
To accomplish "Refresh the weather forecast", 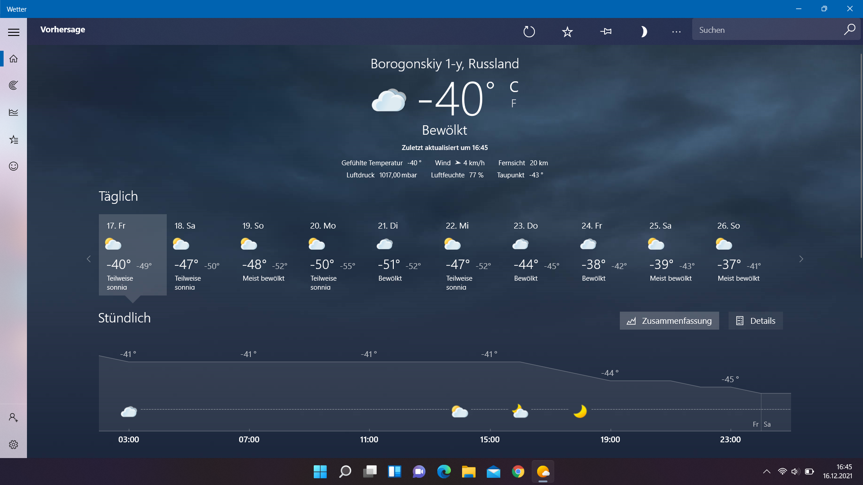I will pyautogui.click(x=529, y=31).
